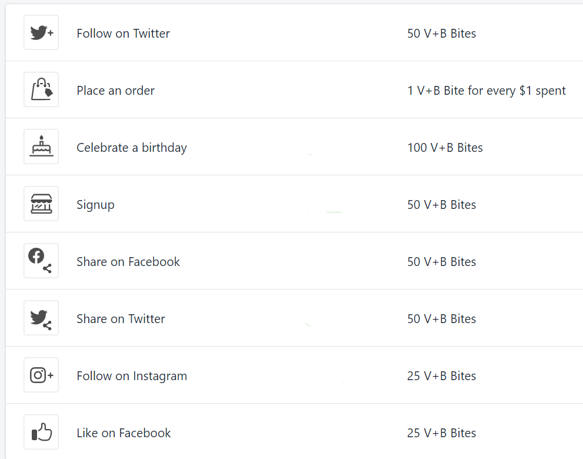Select the Like on Facebook label
This screenshot has height=459, width=583.
(x=124, y=433)
